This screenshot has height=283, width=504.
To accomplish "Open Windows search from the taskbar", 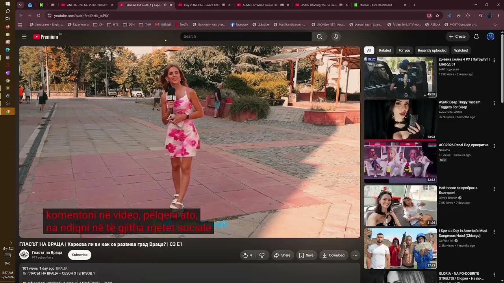I will (7, 11).
